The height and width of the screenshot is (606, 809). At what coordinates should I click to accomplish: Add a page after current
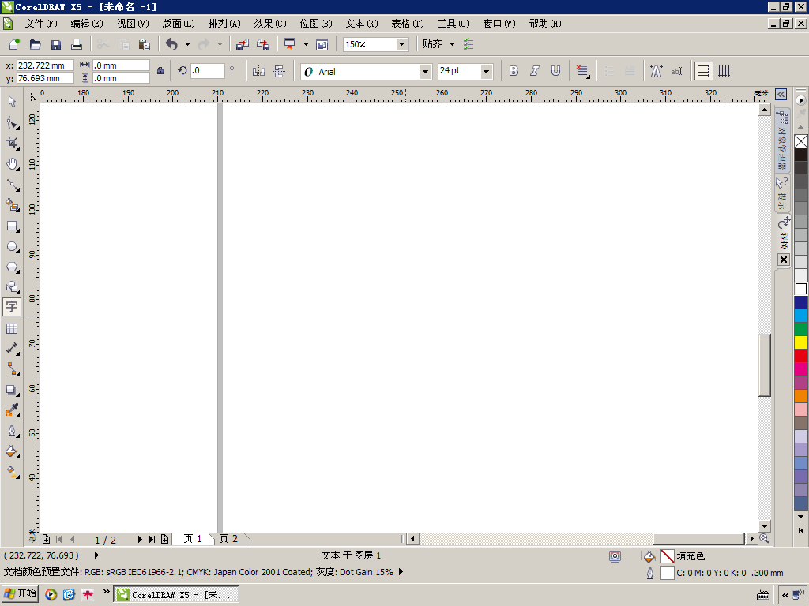[164, 539]
